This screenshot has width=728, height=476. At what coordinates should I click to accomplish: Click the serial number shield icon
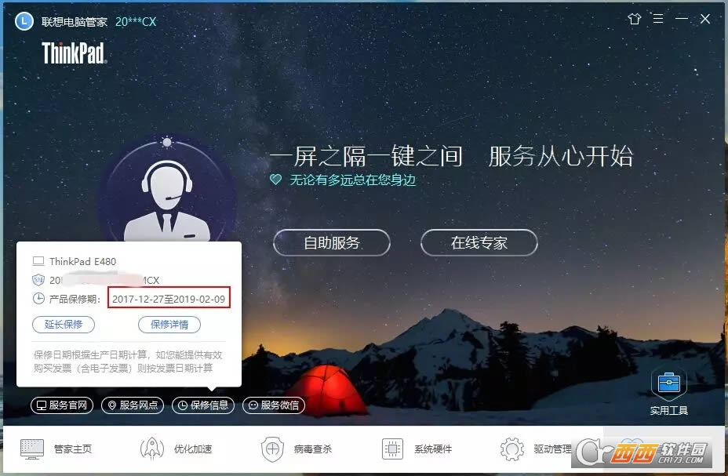coord(38,280)
